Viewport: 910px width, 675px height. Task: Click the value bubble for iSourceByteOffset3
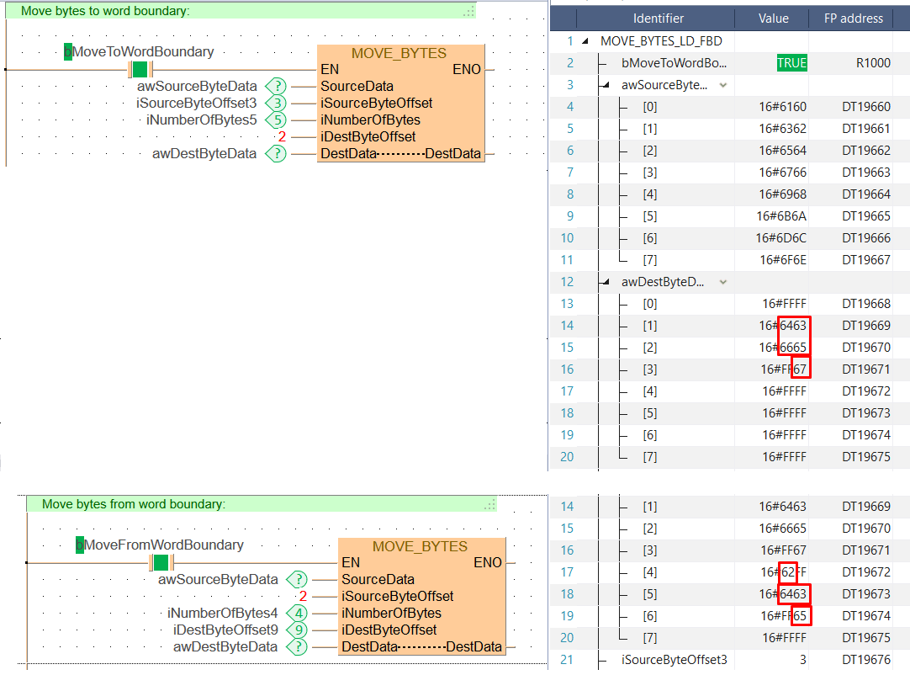click(x=275, y=103)
